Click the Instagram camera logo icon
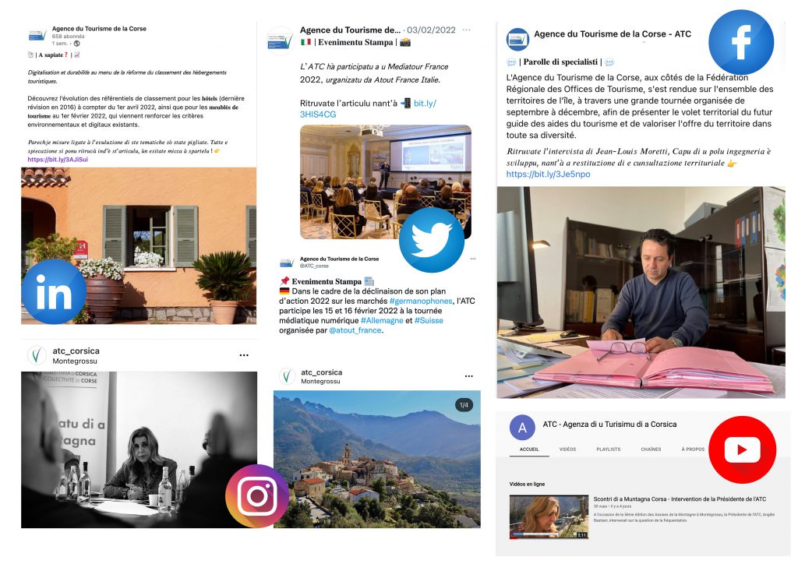The width and height of the screenshot is (798, 564). tap(257, 496)
